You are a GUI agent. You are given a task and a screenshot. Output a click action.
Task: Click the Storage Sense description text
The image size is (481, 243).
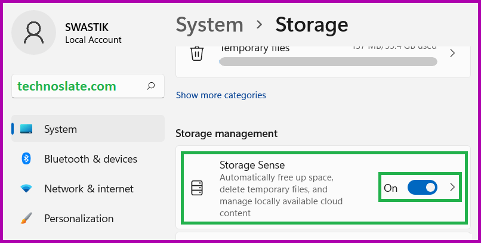281,195
